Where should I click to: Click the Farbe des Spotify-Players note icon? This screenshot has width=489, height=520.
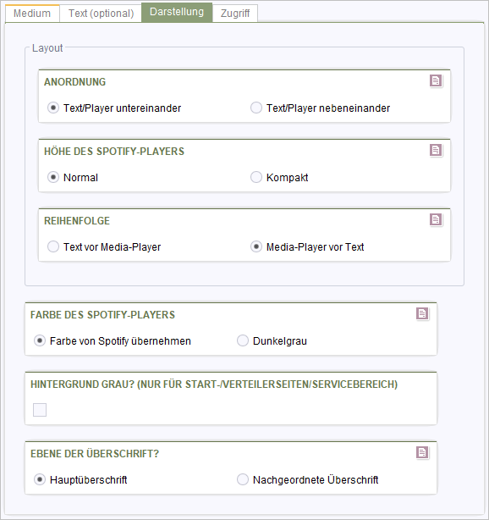pyautogui.click(x=422, y=313)
